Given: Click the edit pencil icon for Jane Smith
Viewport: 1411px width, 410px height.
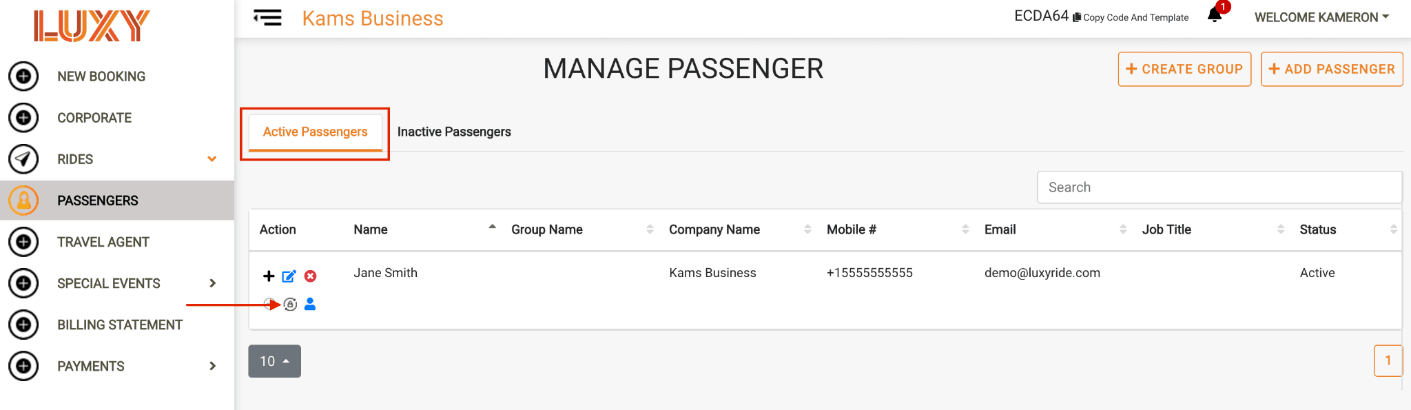Looking at the screenshot, I should (x=289, y=276).
